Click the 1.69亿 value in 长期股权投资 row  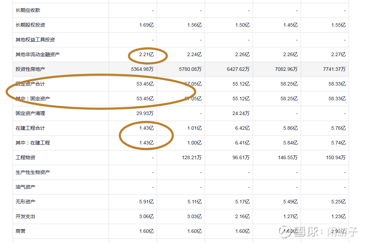[x=146, y=25]
